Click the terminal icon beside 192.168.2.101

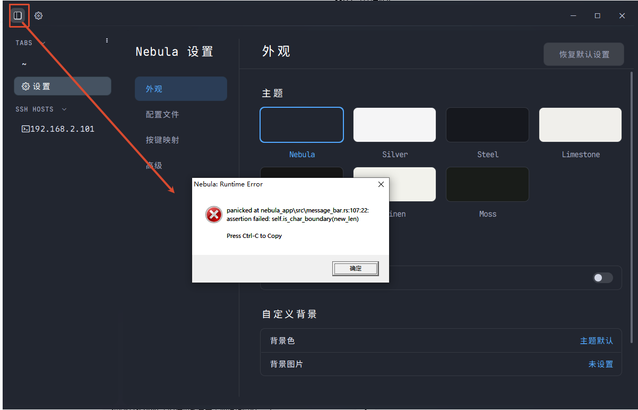click(25, 129)
